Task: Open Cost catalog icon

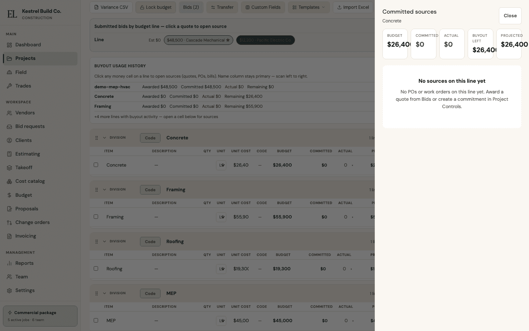Action: point(10,181)
